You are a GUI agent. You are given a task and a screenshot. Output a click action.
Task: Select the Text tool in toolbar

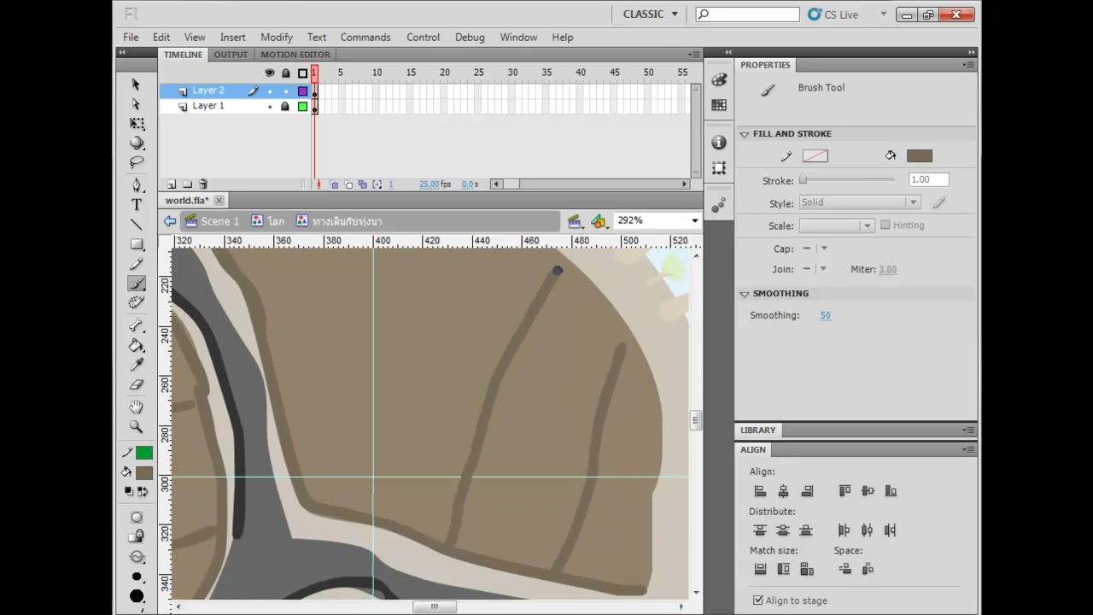click(137, 205)
